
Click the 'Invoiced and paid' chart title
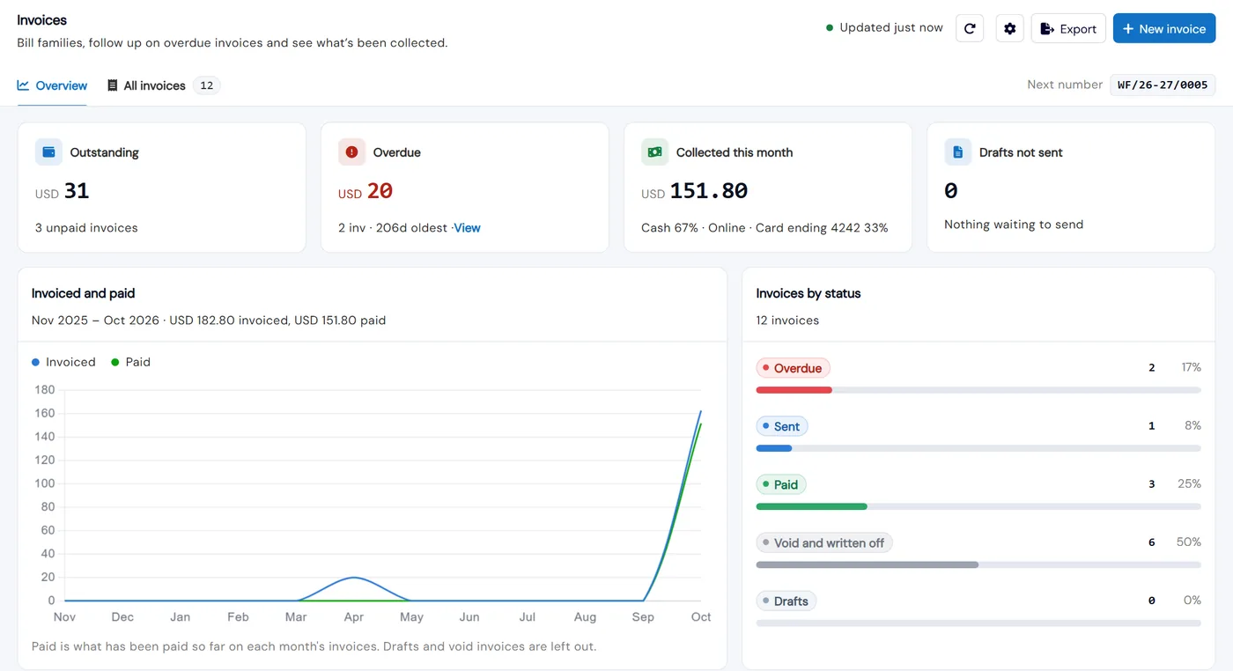click(x=84, y=293)
